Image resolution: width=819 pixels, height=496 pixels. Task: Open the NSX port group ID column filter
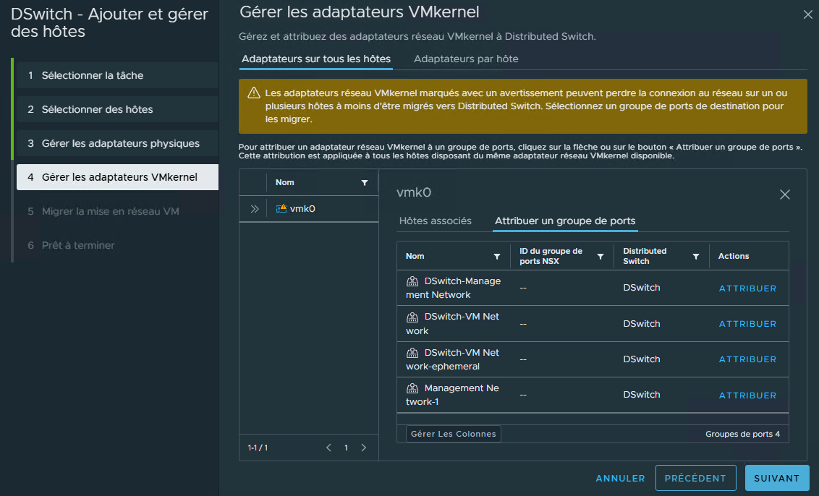(601, 257)
